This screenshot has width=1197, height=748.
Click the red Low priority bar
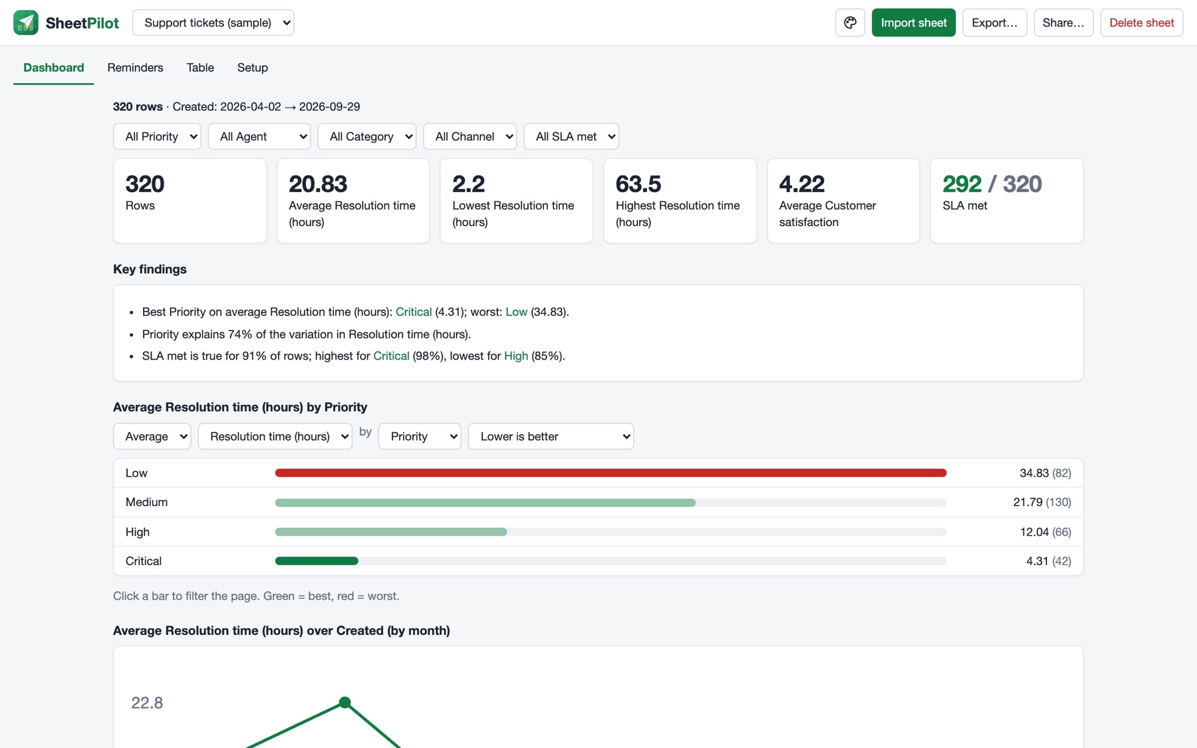[x=610, y=473]
